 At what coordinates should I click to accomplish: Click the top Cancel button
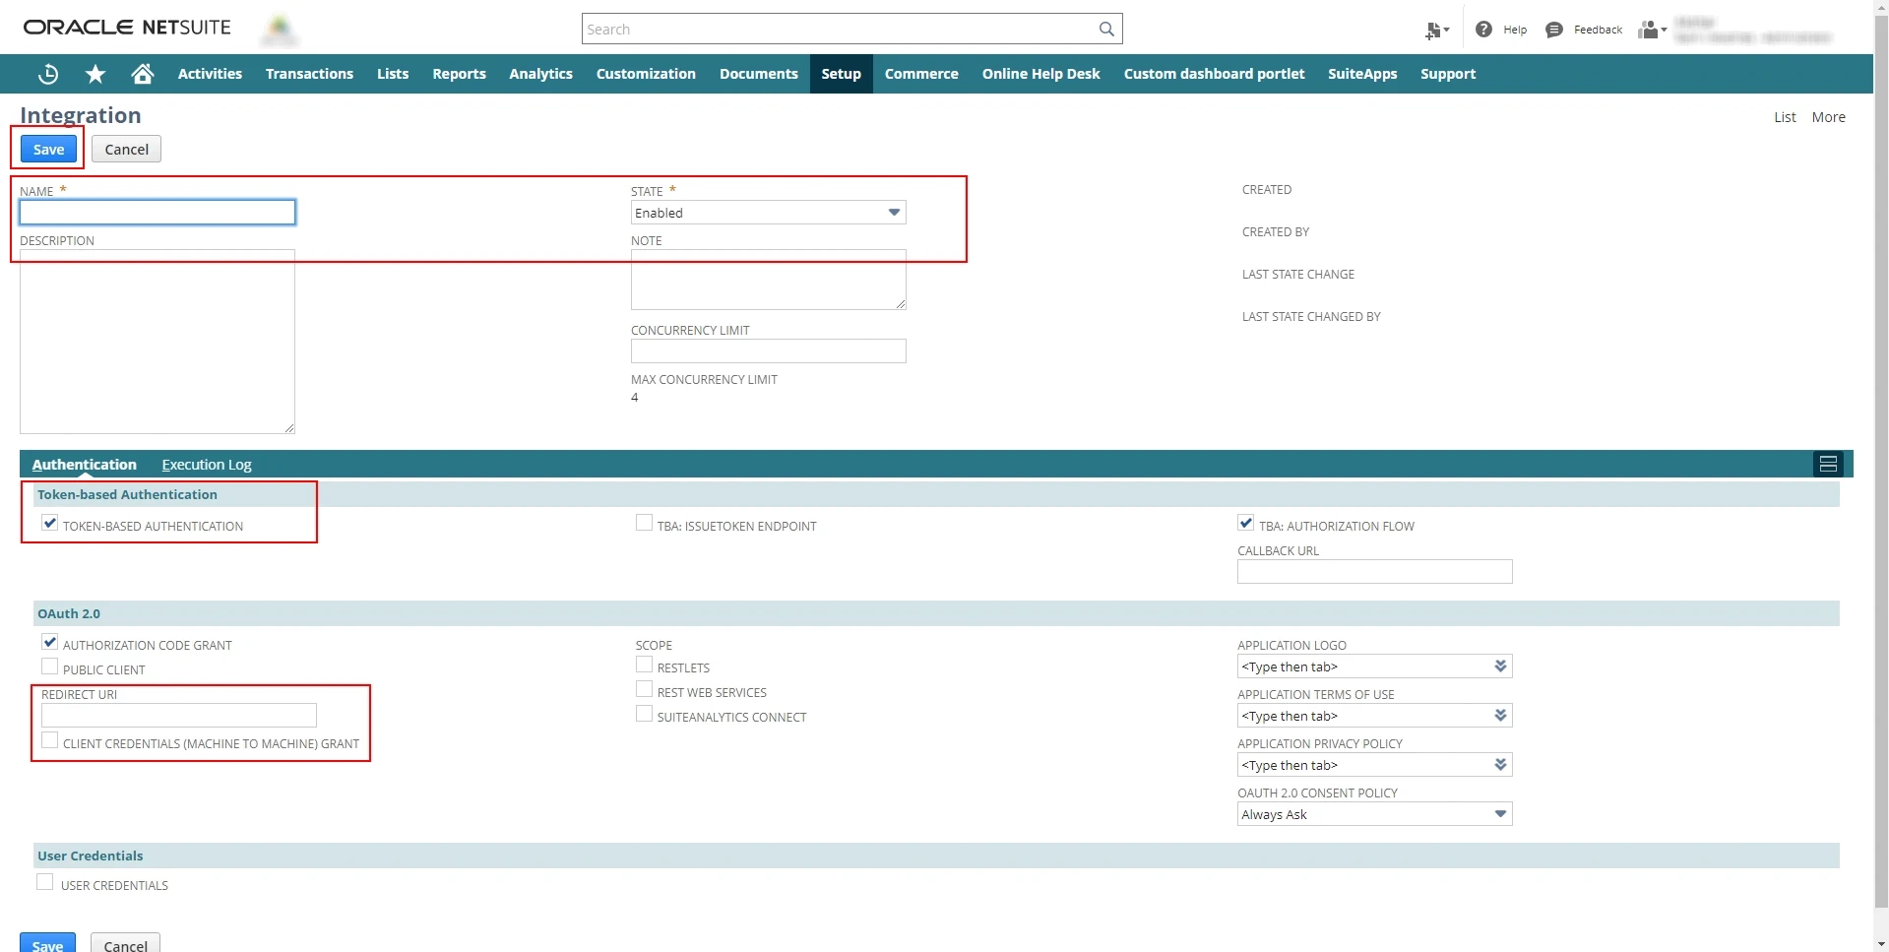coord(126,150)
